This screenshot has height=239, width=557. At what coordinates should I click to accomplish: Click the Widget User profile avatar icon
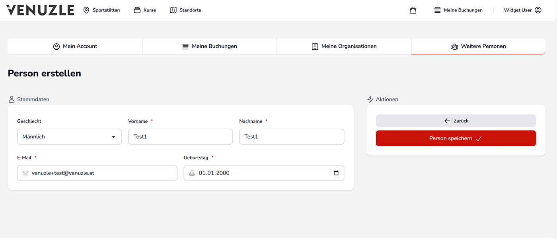[x=538, y=10]
